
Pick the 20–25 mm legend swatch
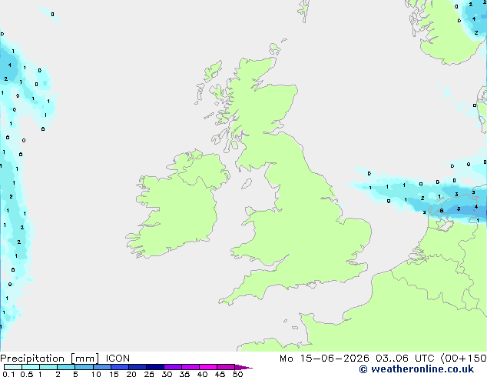pos(137,367)
